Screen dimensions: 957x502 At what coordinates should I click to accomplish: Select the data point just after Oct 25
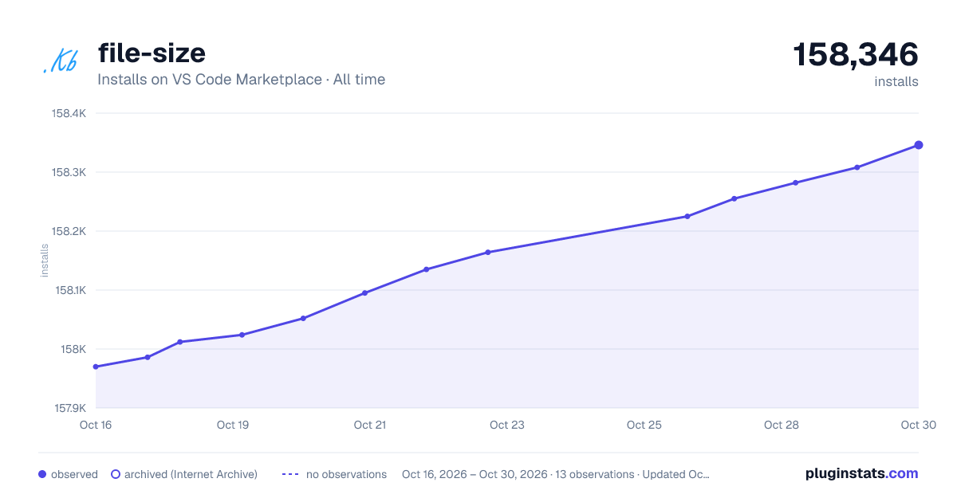click(x=687, y=216)
